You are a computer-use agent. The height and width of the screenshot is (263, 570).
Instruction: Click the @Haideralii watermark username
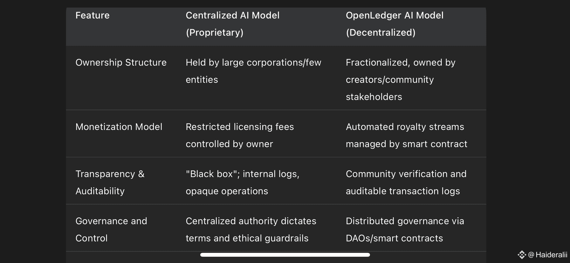click(x=547, y=255)
